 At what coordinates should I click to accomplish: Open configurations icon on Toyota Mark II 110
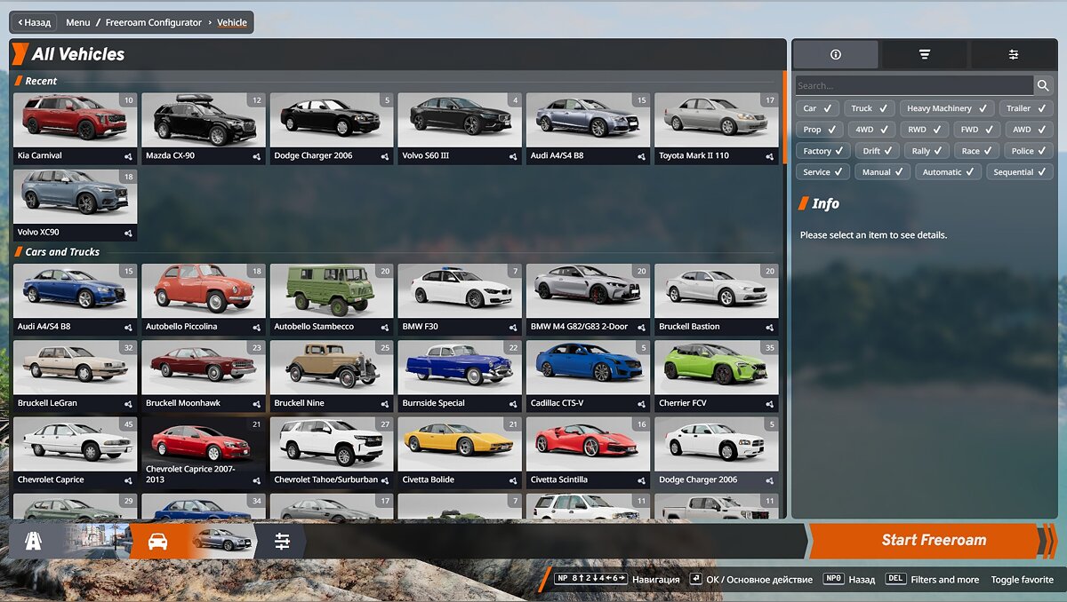click(x=770, y=156)
